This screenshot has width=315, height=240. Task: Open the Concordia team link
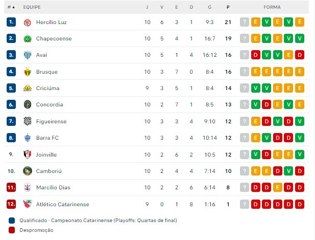[50, 104]
